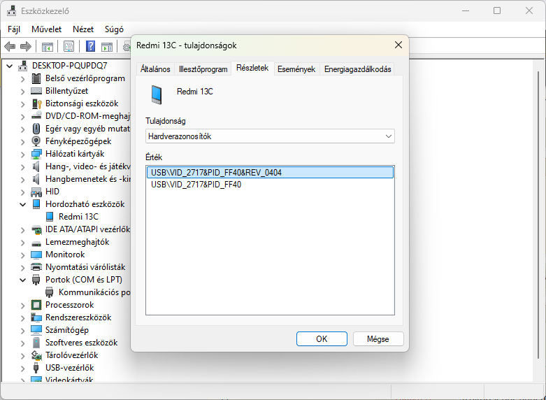Click the IDE ATA/ATAPI controller icon
This screenshot has width=546, height=400.
click(36, 229)
